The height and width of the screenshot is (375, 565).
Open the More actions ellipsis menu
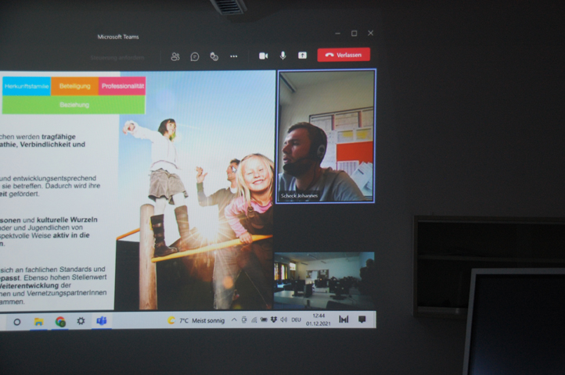(233, 56)
